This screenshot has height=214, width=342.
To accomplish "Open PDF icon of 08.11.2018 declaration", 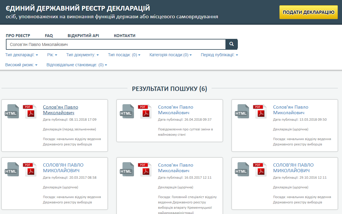I will point(30,112).
